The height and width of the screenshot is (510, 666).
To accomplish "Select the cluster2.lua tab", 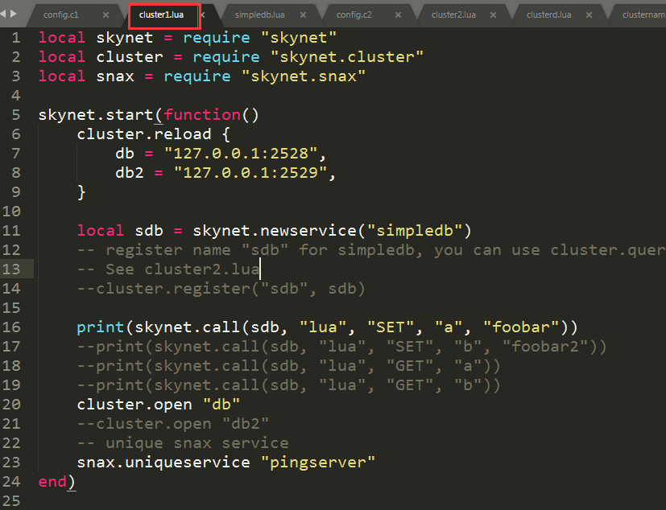I will coord(455,14).
